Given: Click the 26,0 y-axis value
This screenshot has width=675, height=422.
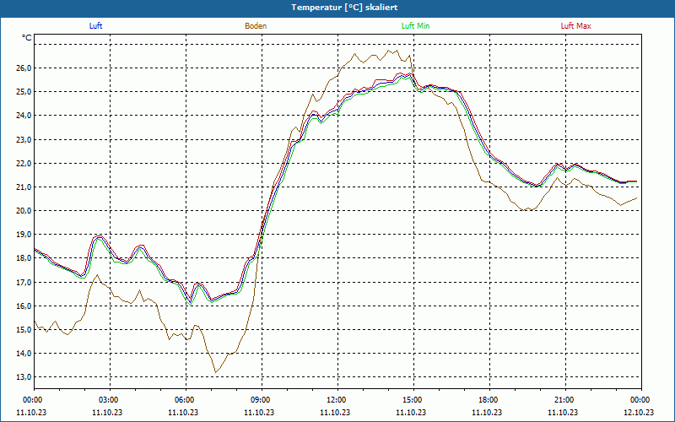Looking at the screenshot, I should point(24,68).
